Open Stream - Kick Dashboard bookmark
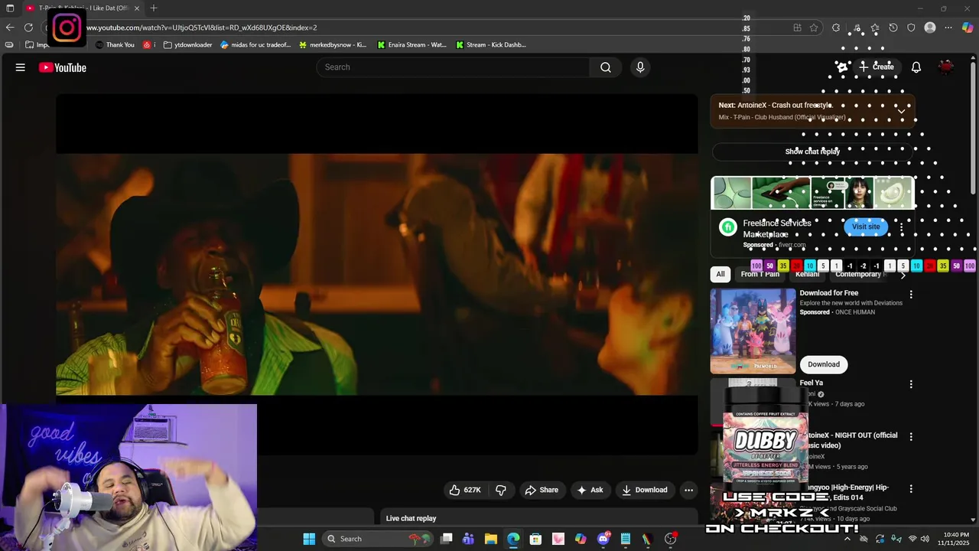This screenshot has height=551, width=979. 490,45
